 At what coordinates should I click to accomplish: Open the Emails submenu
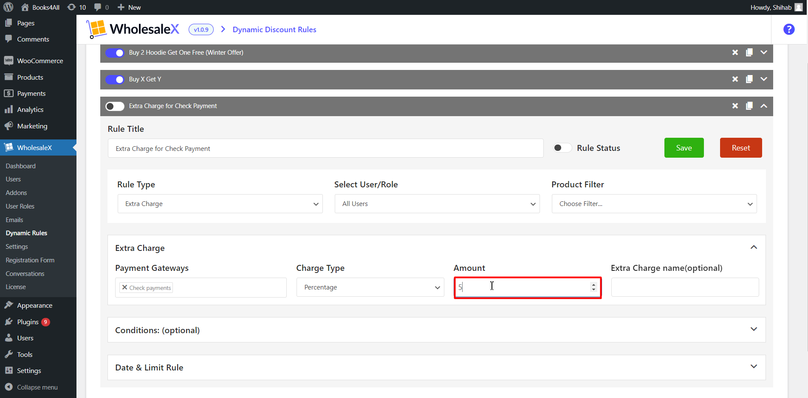pyautogui.click(x=14, y=220)
